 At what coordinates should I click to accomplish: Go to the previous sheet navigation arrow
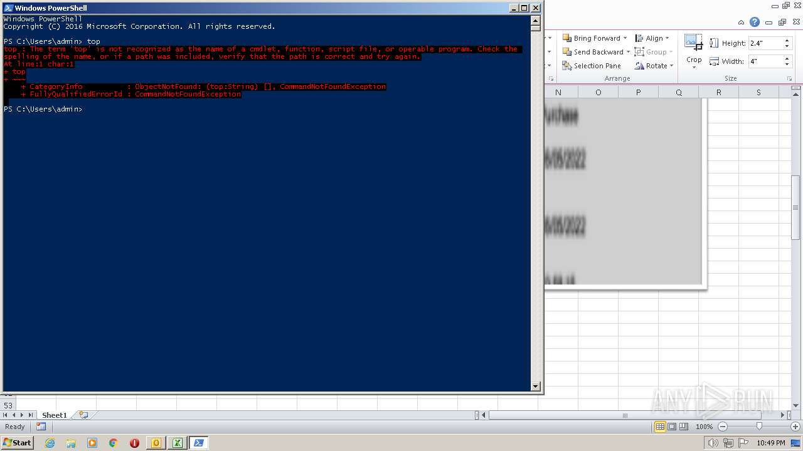pyautogui.click(x=14, y=415)
